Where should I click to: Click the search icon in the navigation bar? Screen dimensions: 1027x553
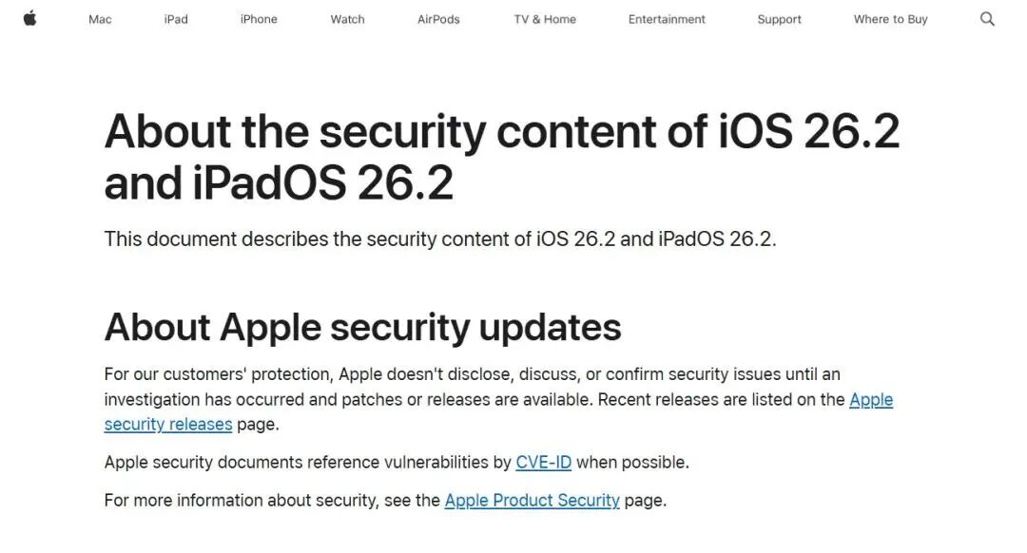(987, 17)
